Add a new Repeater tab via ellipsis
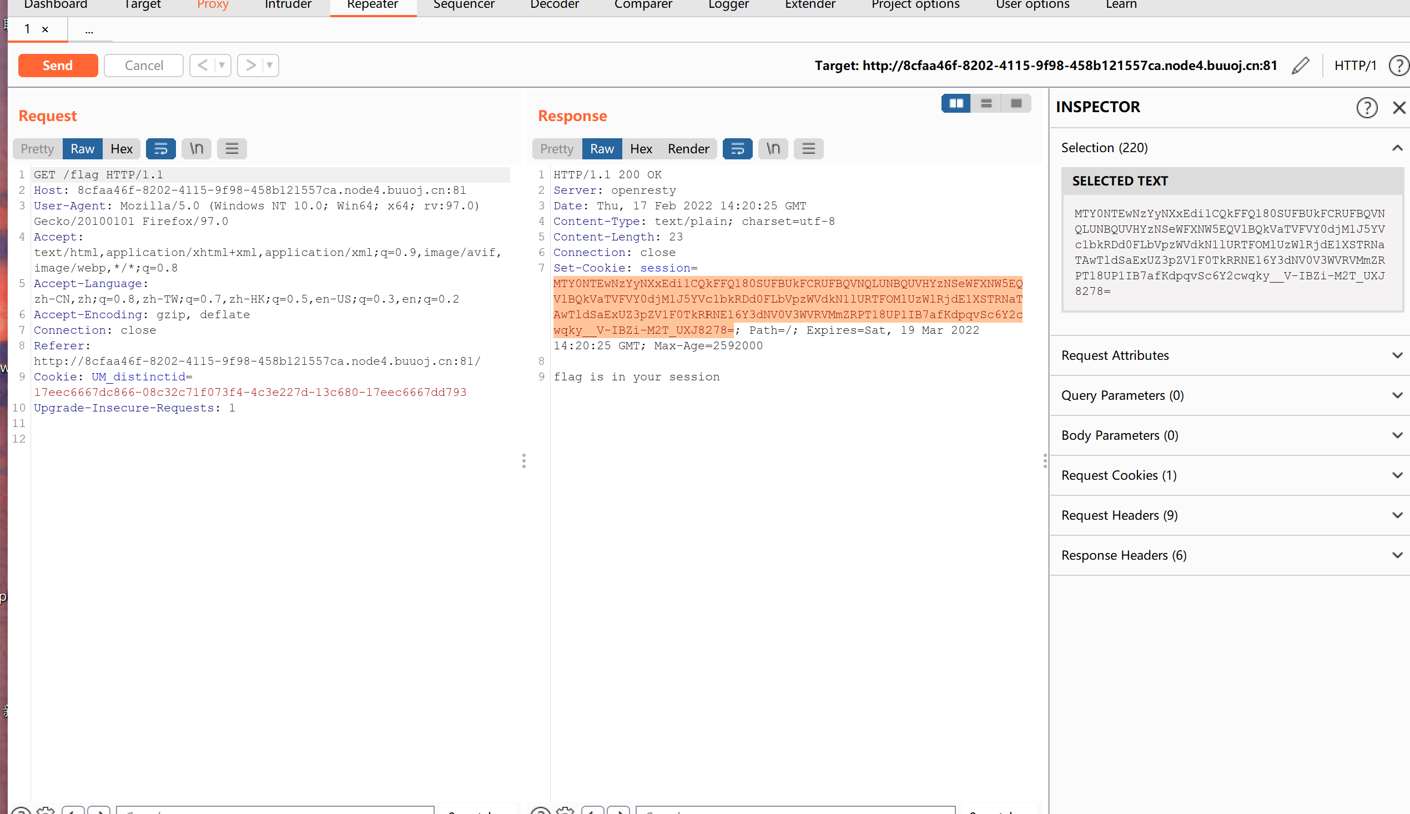 89,30
